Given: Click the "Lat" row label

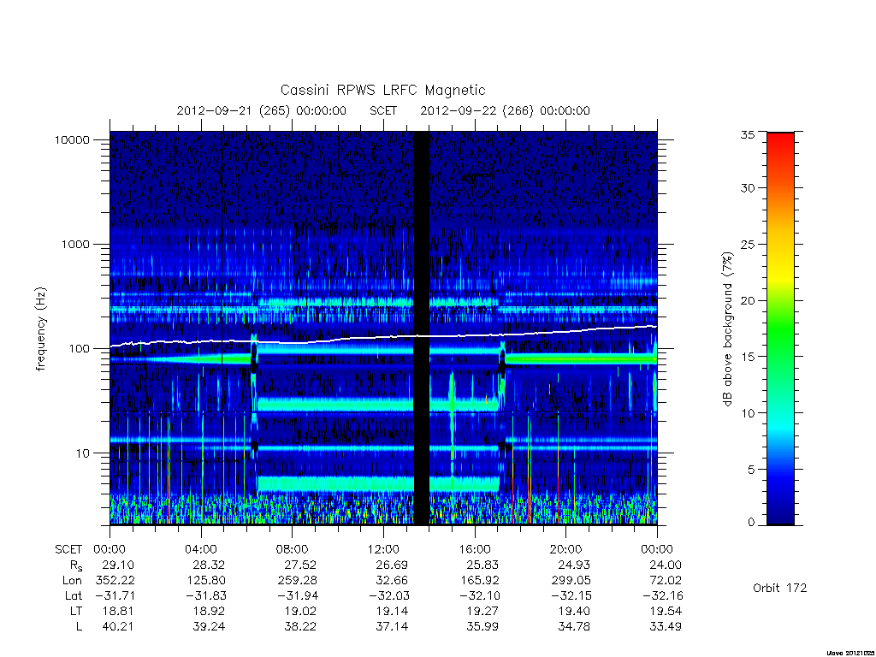Looking at the screenshot, I should click(x=74, y=595).
